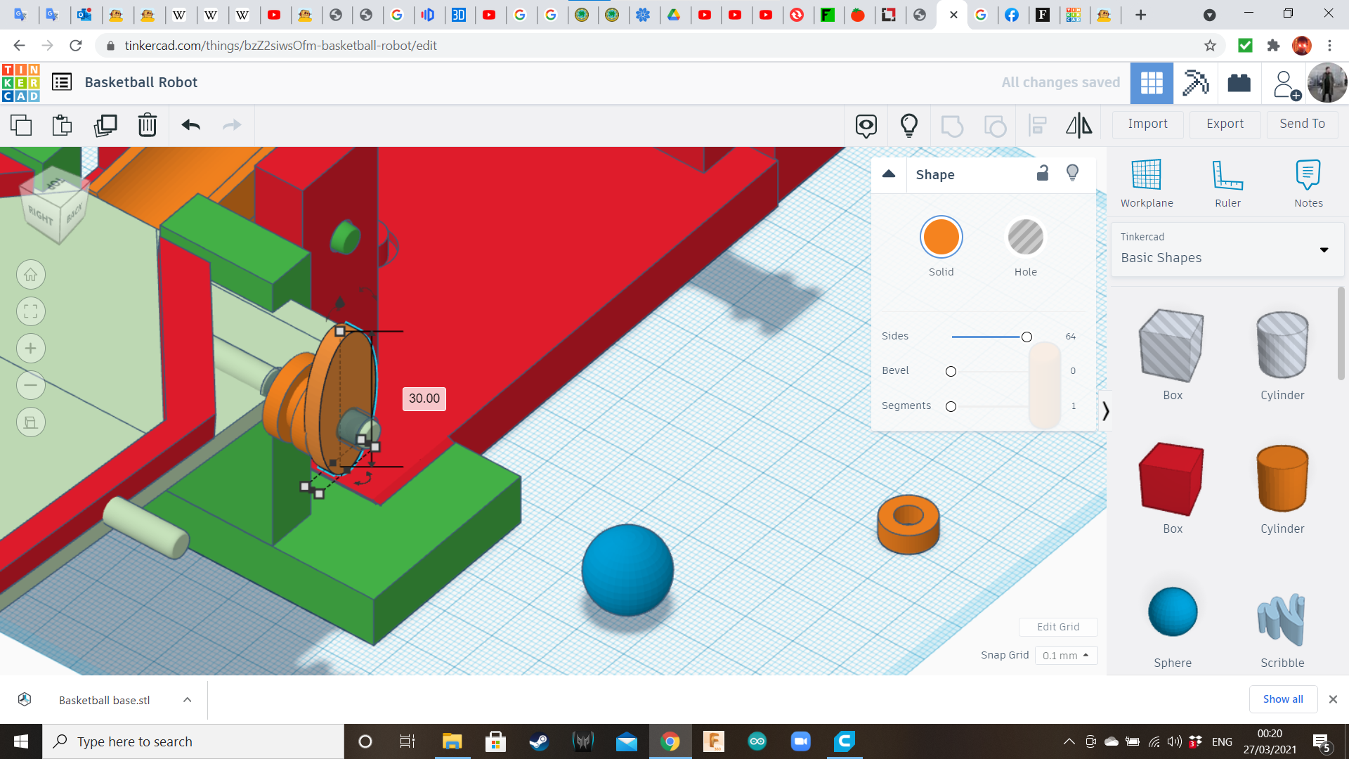
Task: Delete selected shape with trash icon
Action: coord(147,125)
